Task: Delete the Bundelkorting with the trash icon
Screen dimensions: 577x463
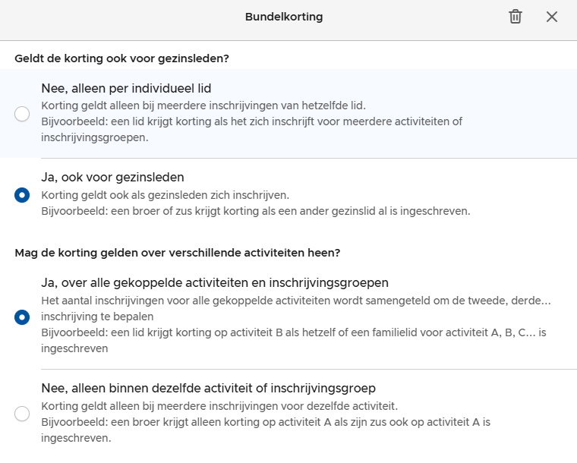Action: pyautogui.click(x=516, y=17)
